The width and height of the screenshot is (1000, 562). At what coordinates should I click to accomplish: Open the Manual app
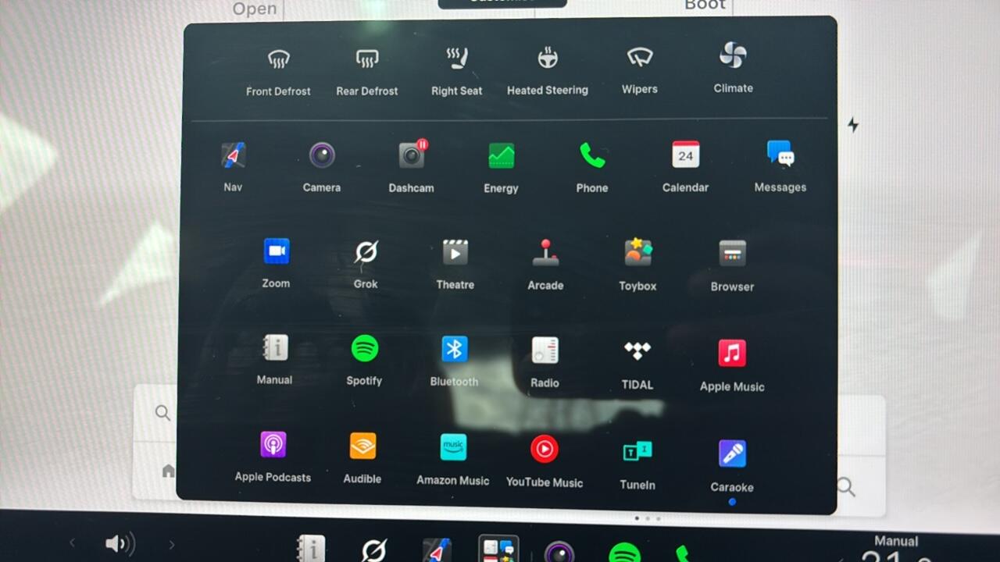pos(274,359)
